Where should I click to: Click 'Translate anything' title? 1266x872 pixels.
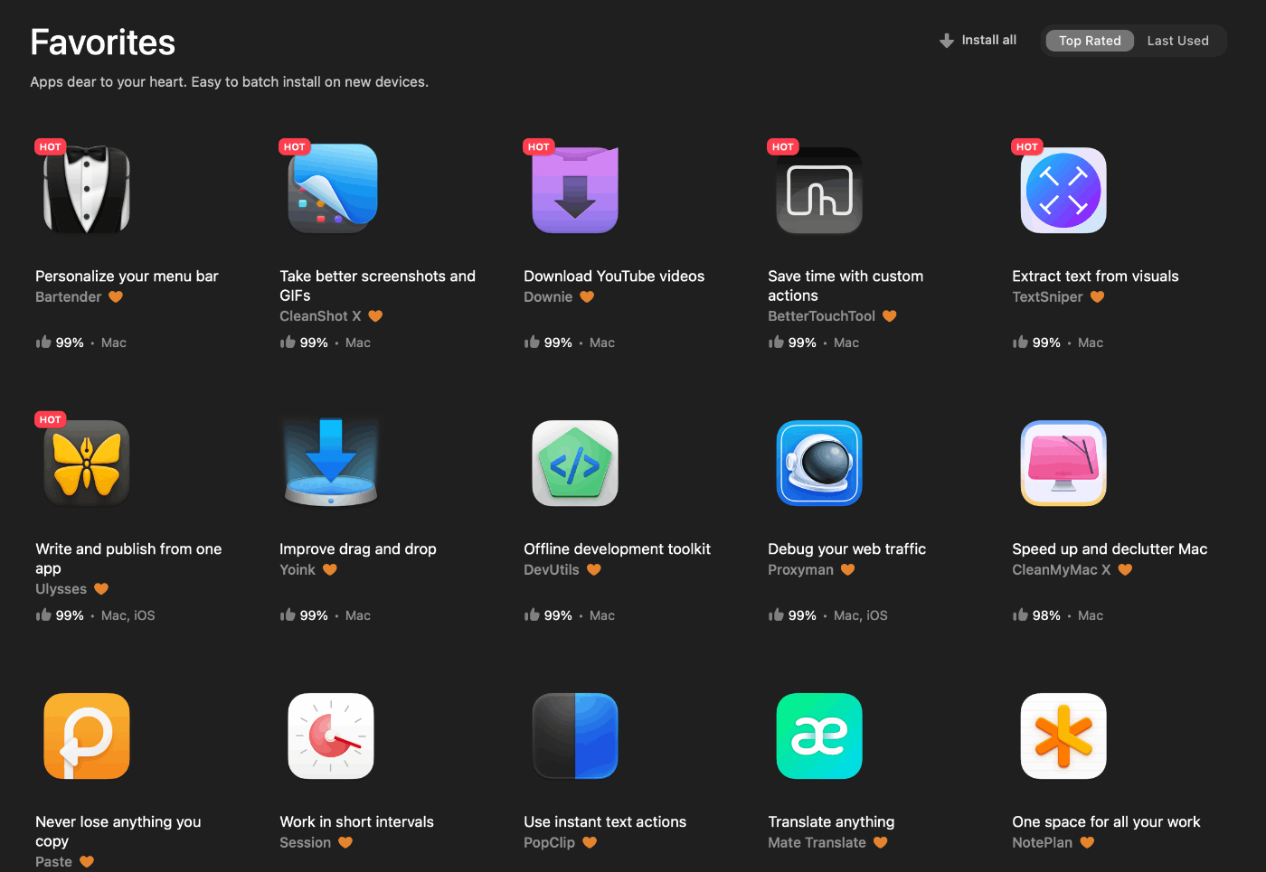(x=831, y=822)
